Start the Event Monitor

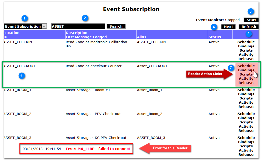251,20
